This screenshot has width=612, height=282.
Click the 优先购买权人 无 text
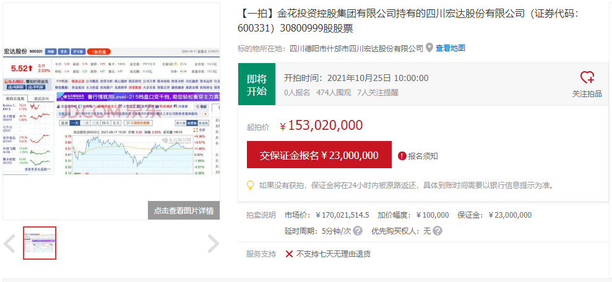pos(401,231)
